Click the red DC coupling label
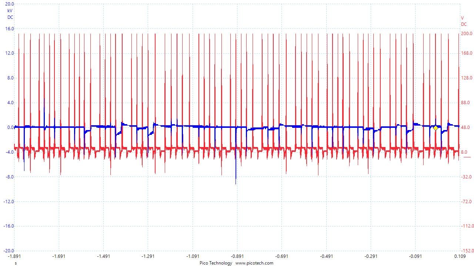Viewport: 474px width, 266px height. 464,24
